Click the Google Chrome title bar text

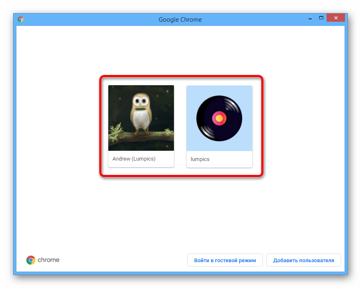coord(180,19)
